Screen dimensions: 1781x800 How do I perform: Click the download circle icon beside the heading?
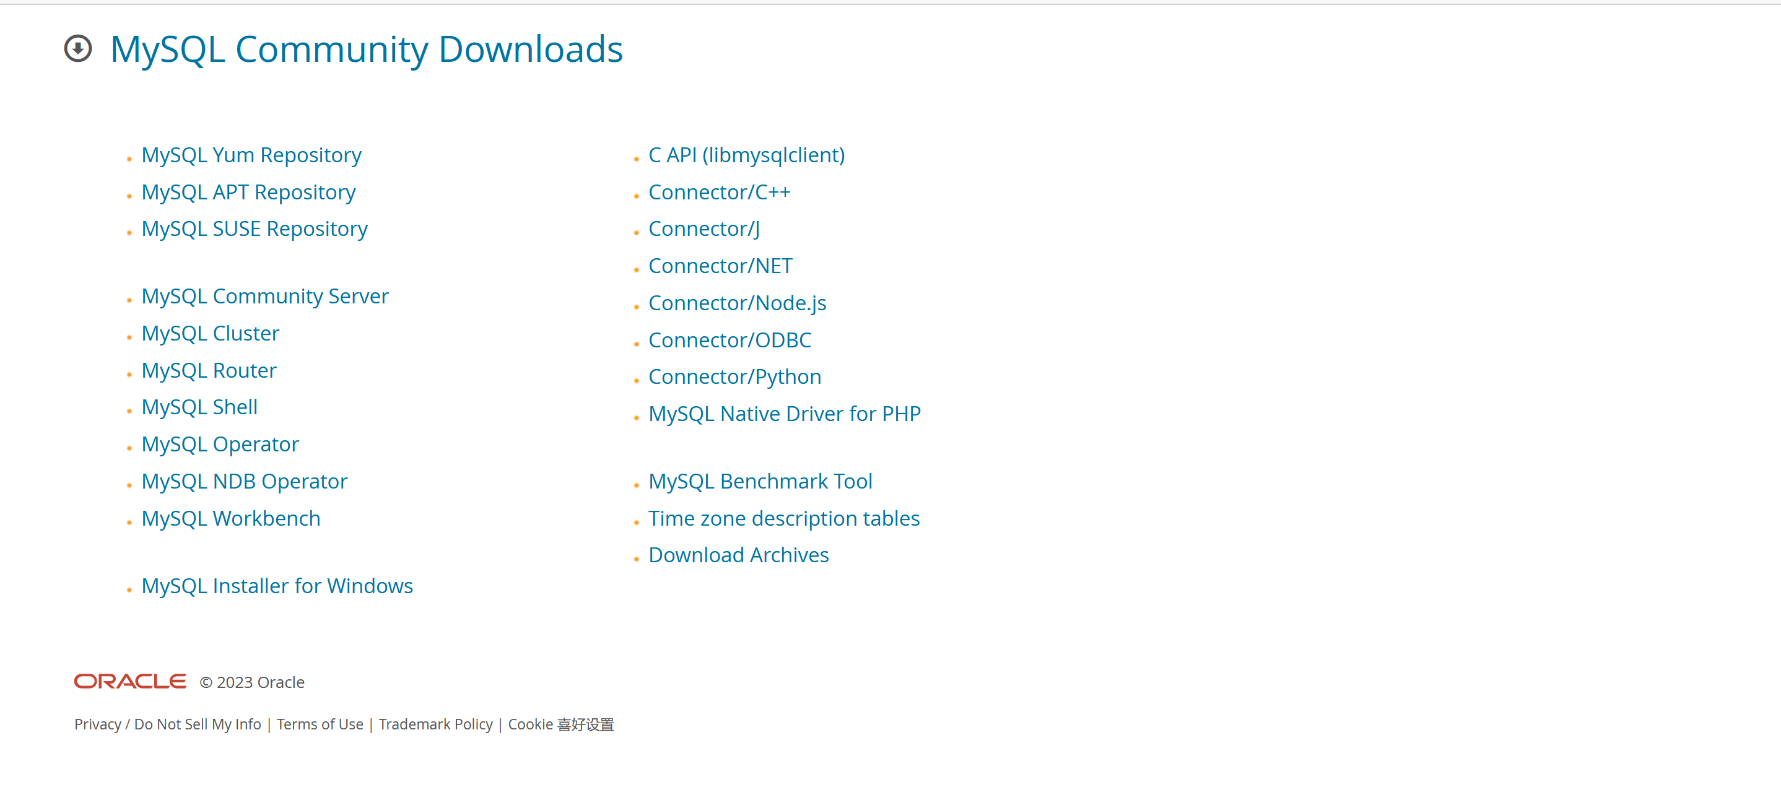pyautogui.click(x=78, y=49)
